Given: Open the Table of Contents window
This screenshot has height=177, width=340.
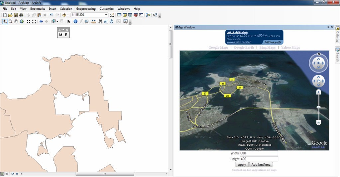Looking at the screenshot, I should [119, 15].
